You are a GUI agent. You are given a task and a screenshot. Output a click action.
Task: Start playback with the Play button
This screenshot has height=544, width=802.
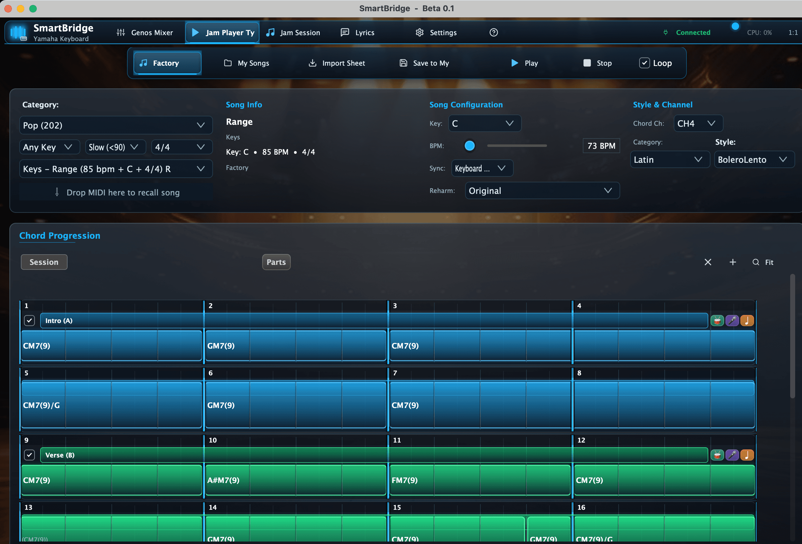(525, 63)
